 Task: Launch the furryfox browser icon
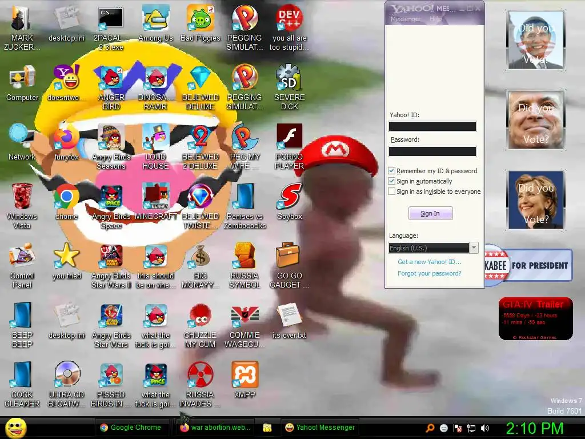[66, 142]
